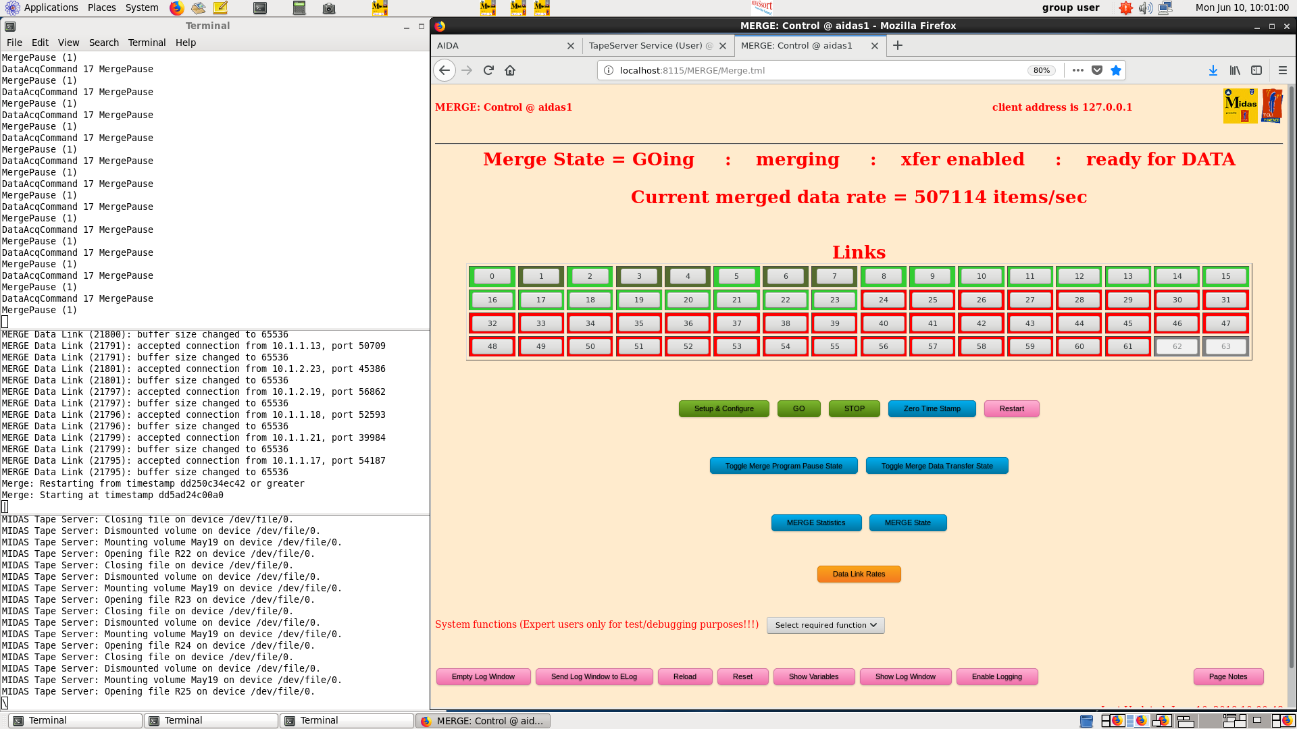Open the Terminal window's Search menu
The image size is (1297, 729).
(103, 43)
